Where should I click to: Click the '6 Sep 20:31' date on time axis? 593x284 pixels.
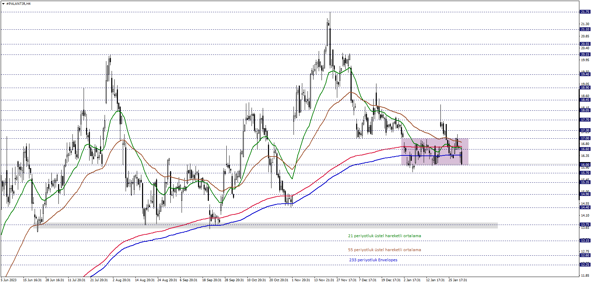pos(189,280)
